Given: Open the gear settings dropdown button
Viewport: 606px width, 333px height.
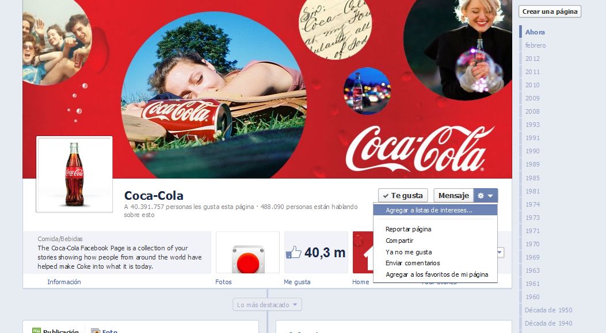Looking at the screenshot, I should 485,196.
